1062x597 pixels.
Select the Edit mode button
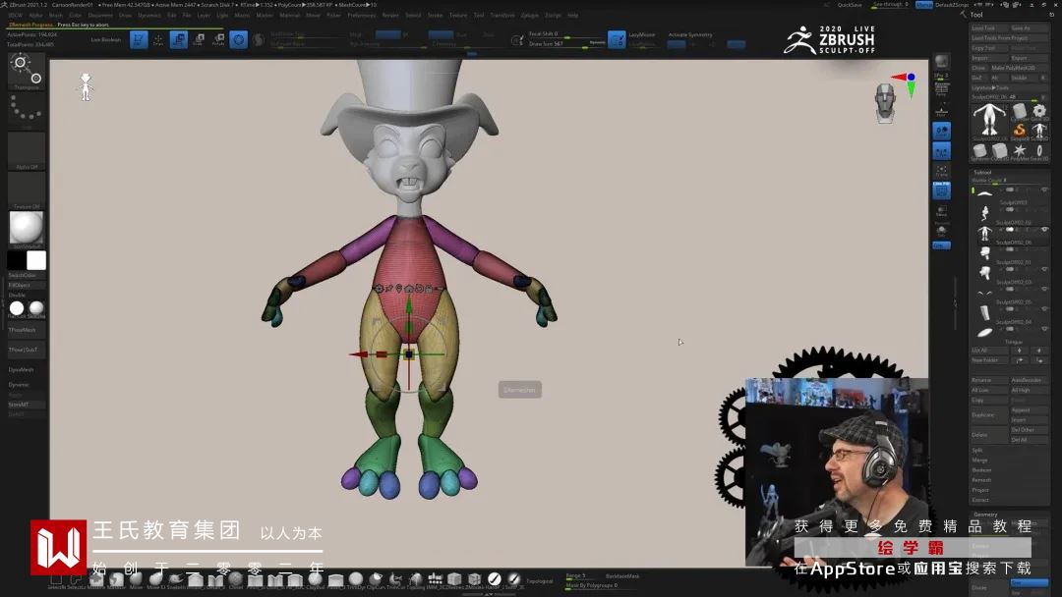tap(139, 40)
